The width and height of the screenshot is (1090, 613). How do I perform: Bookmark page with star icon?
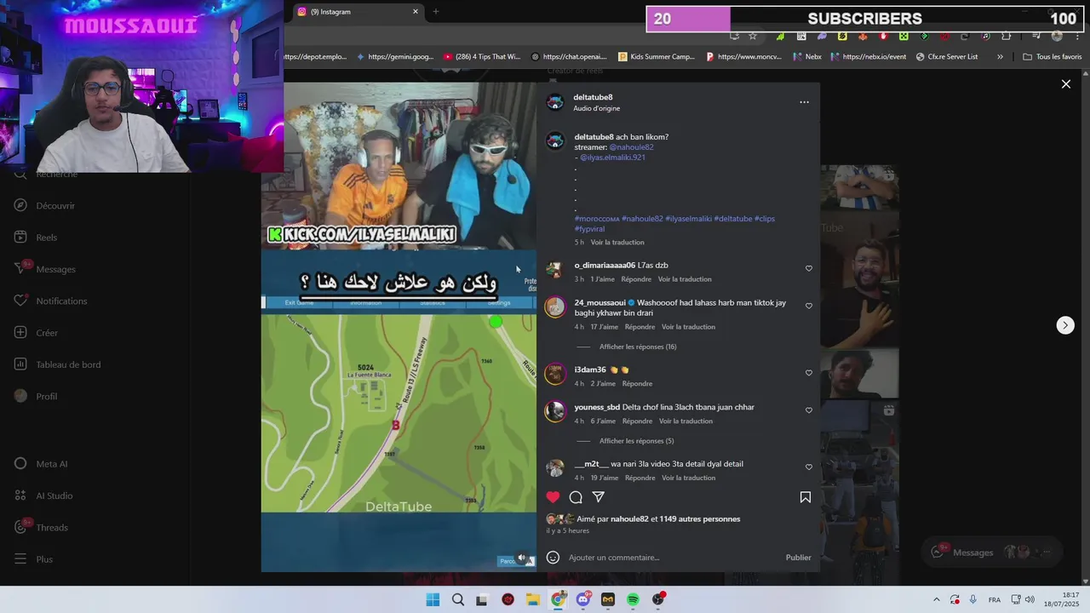click(x=753, y=36)
